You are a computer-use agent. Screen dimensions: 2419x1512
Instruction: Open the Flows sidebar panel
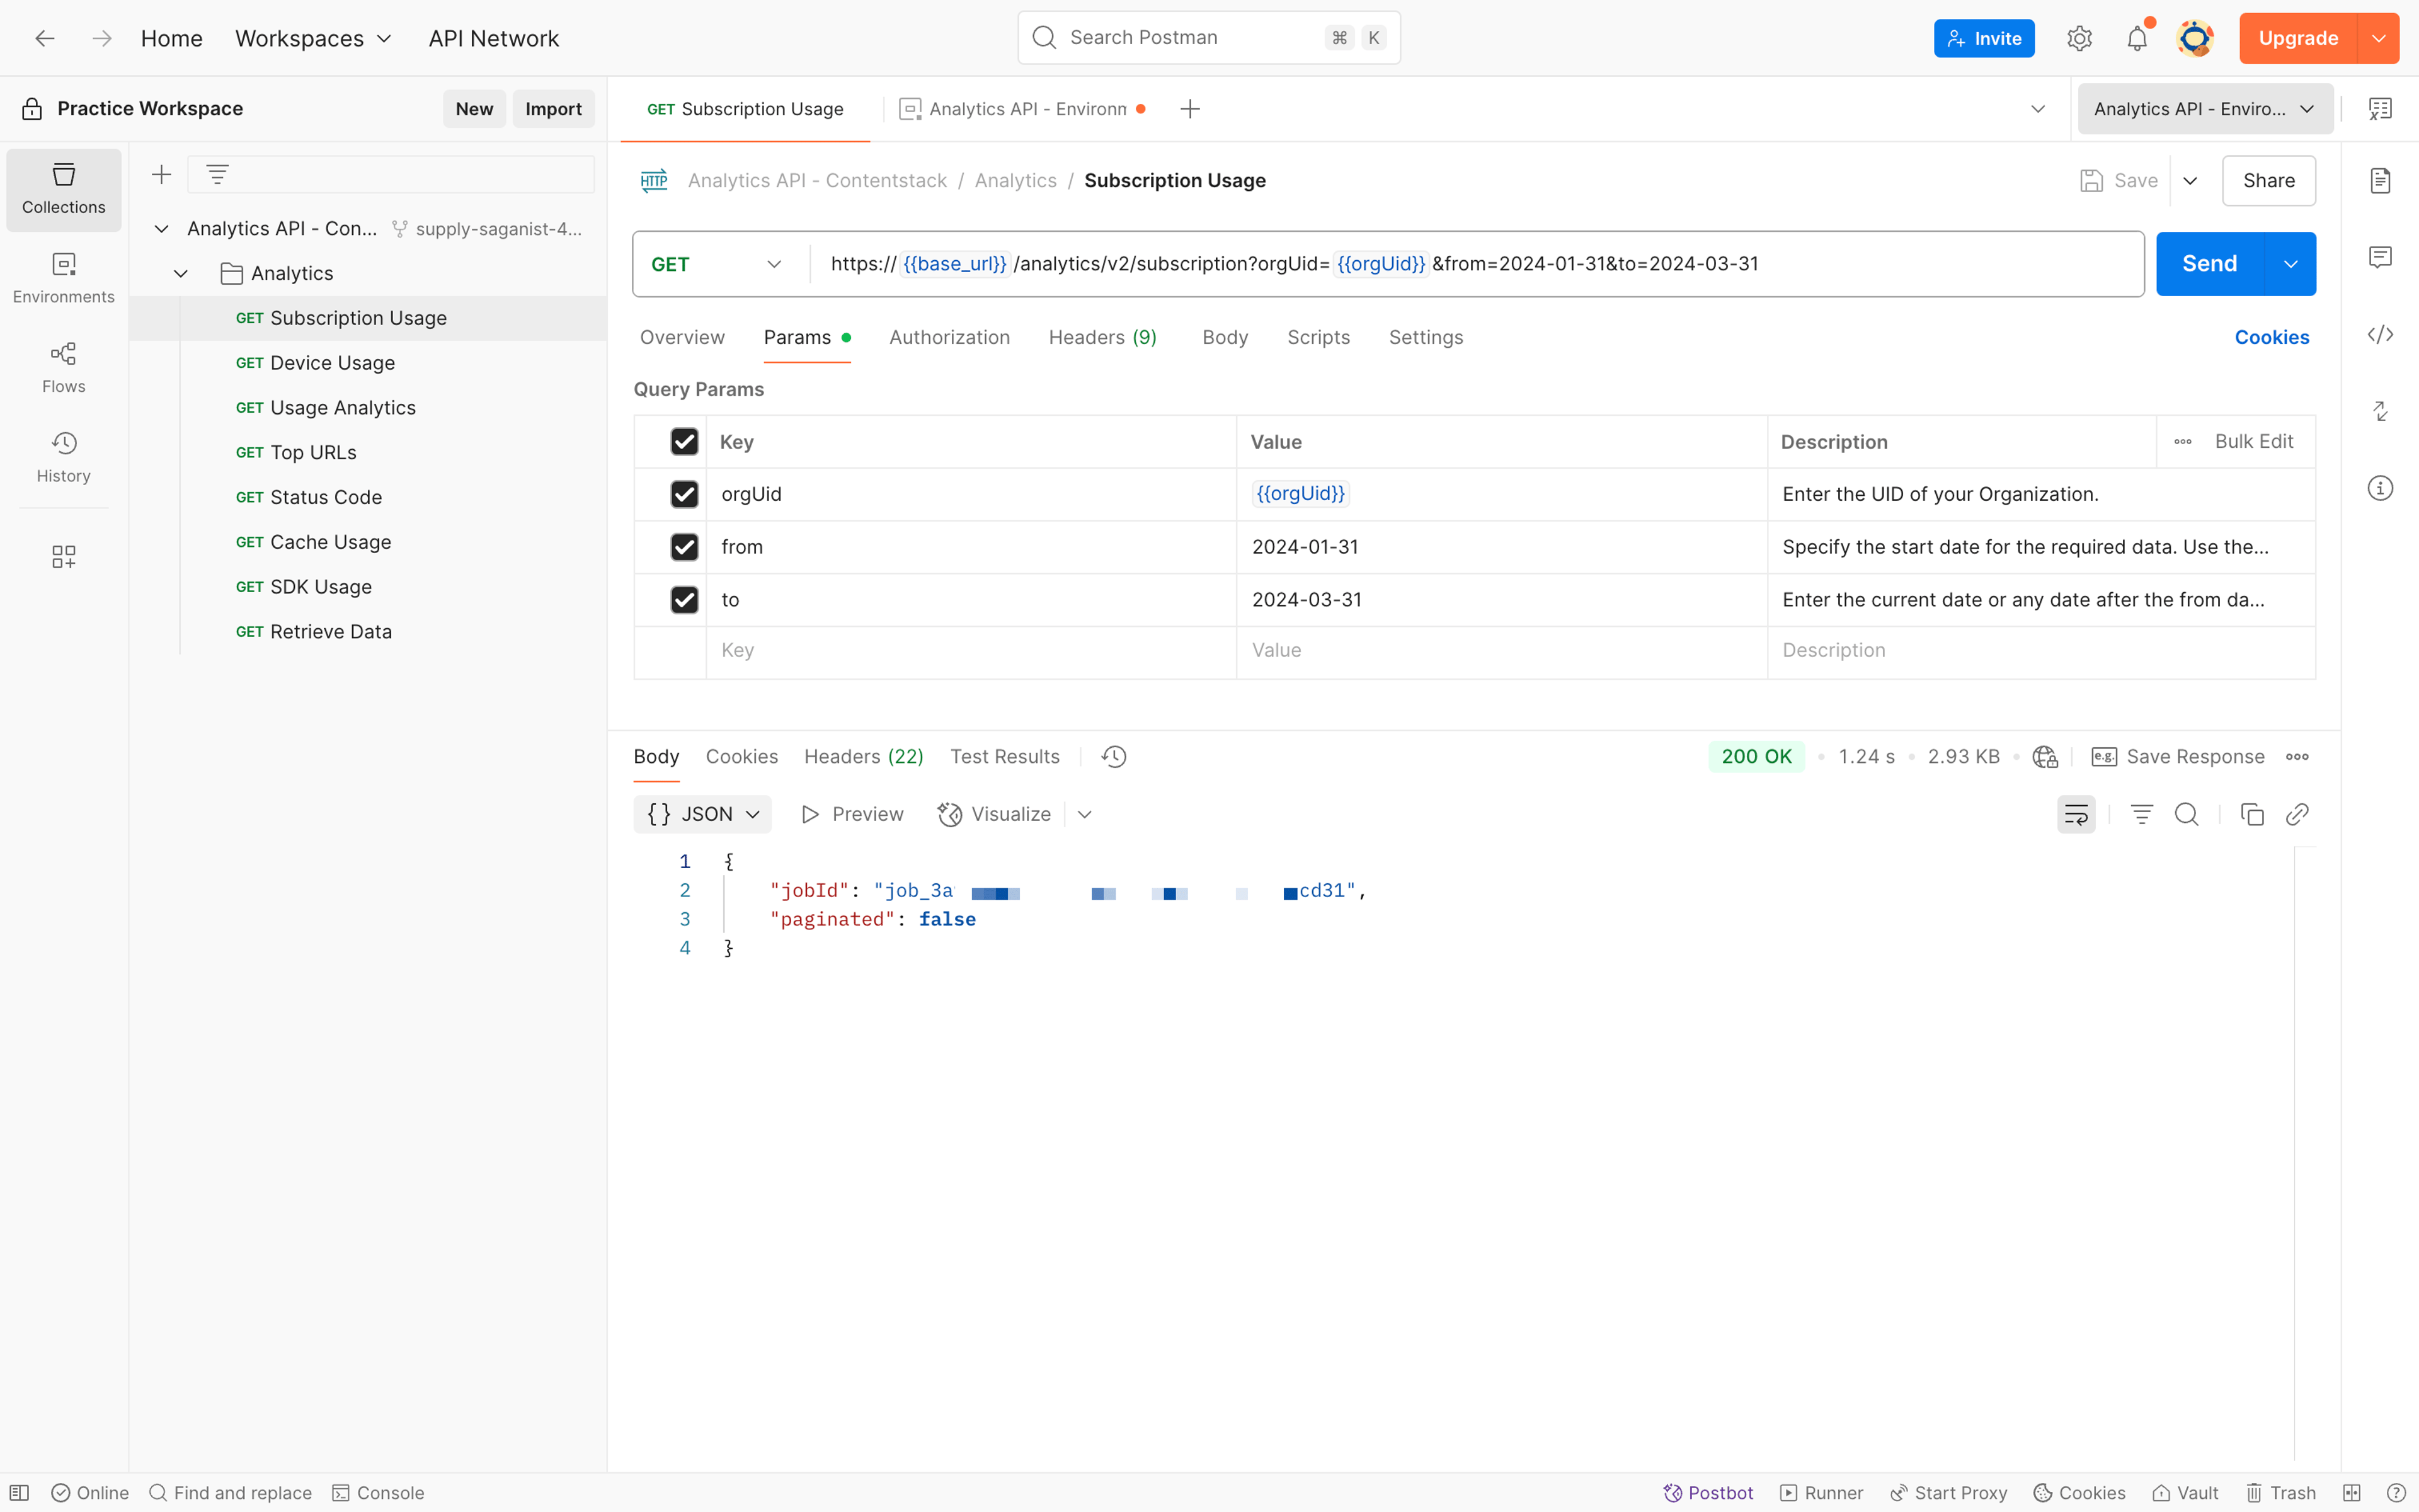[x=64, y=368]
